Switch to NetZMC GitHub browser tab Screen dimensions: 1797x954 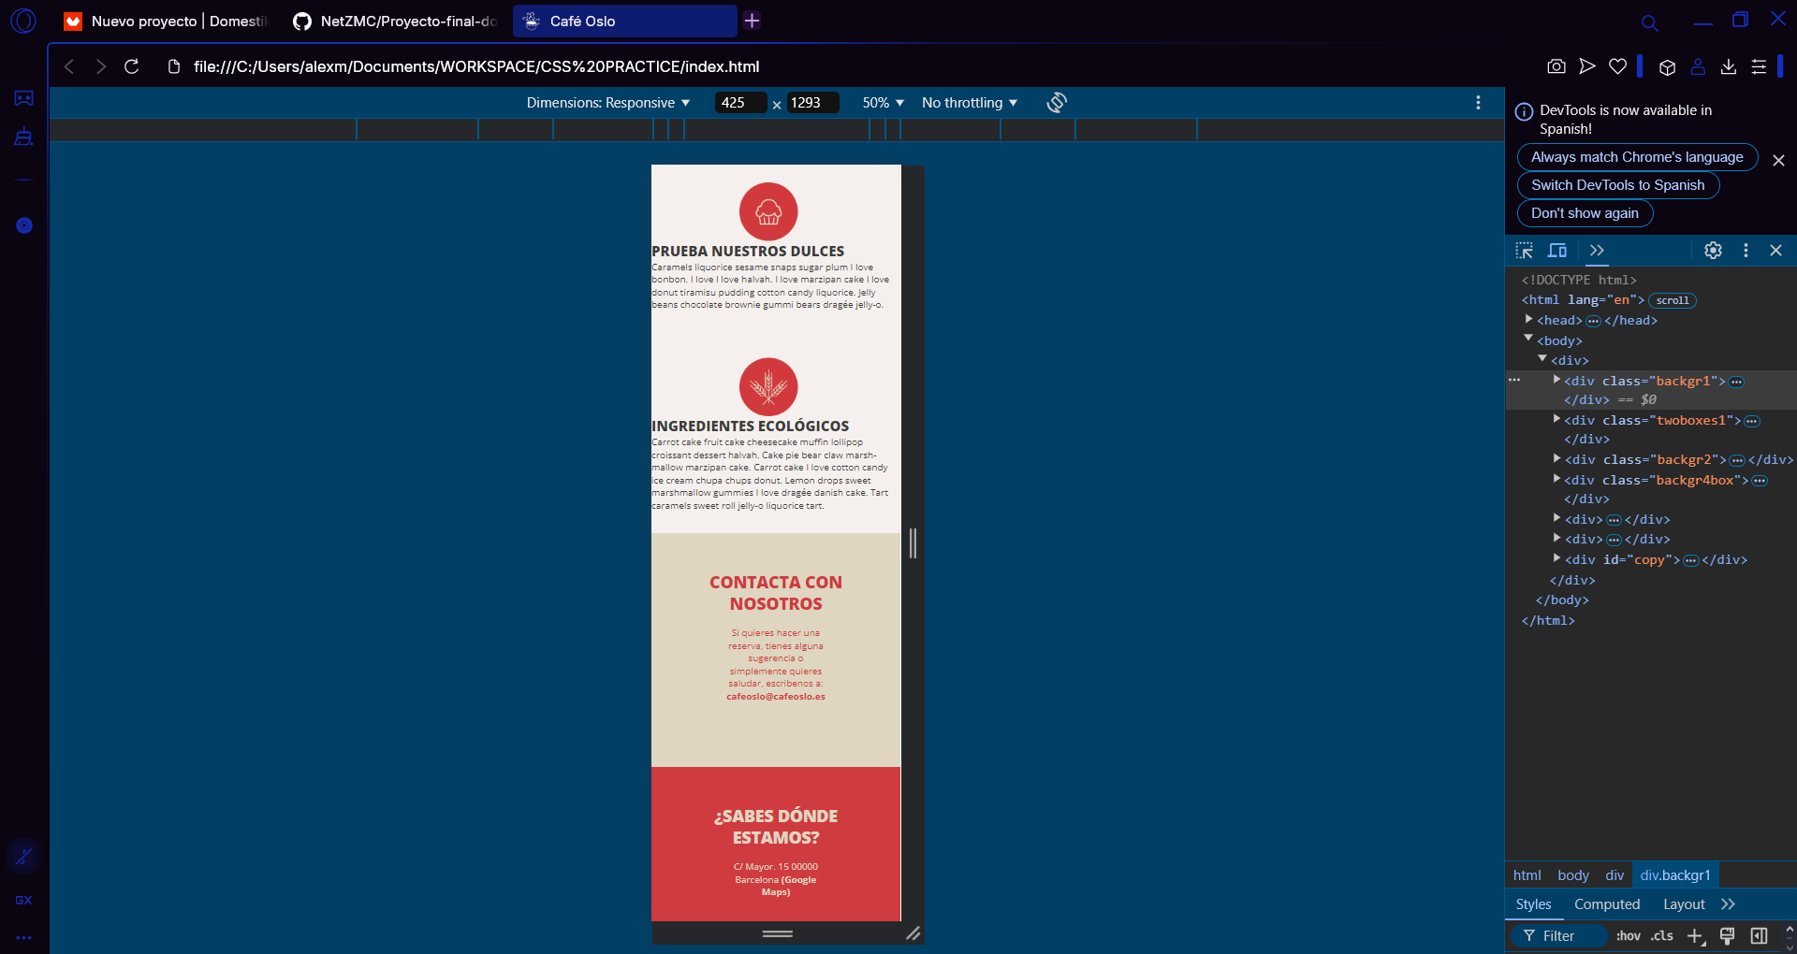click(395, 21)
